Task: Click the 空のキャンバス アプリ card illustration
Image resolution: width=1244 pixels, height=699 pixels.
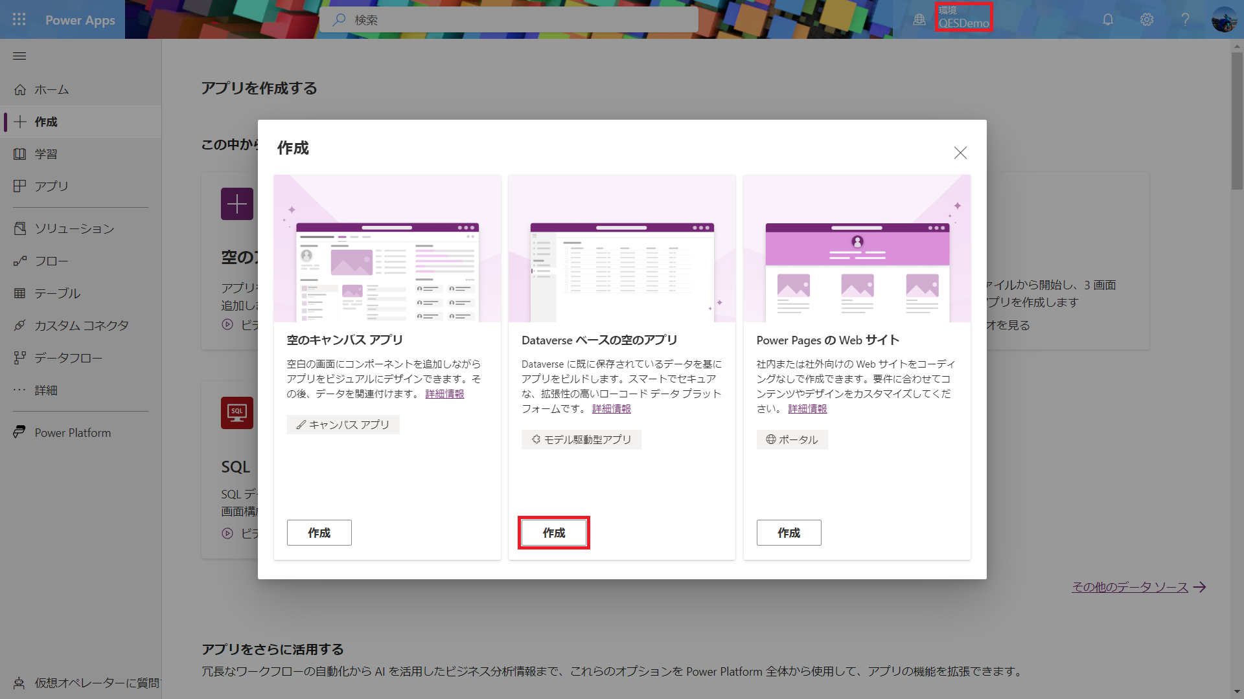Action: 387,248
